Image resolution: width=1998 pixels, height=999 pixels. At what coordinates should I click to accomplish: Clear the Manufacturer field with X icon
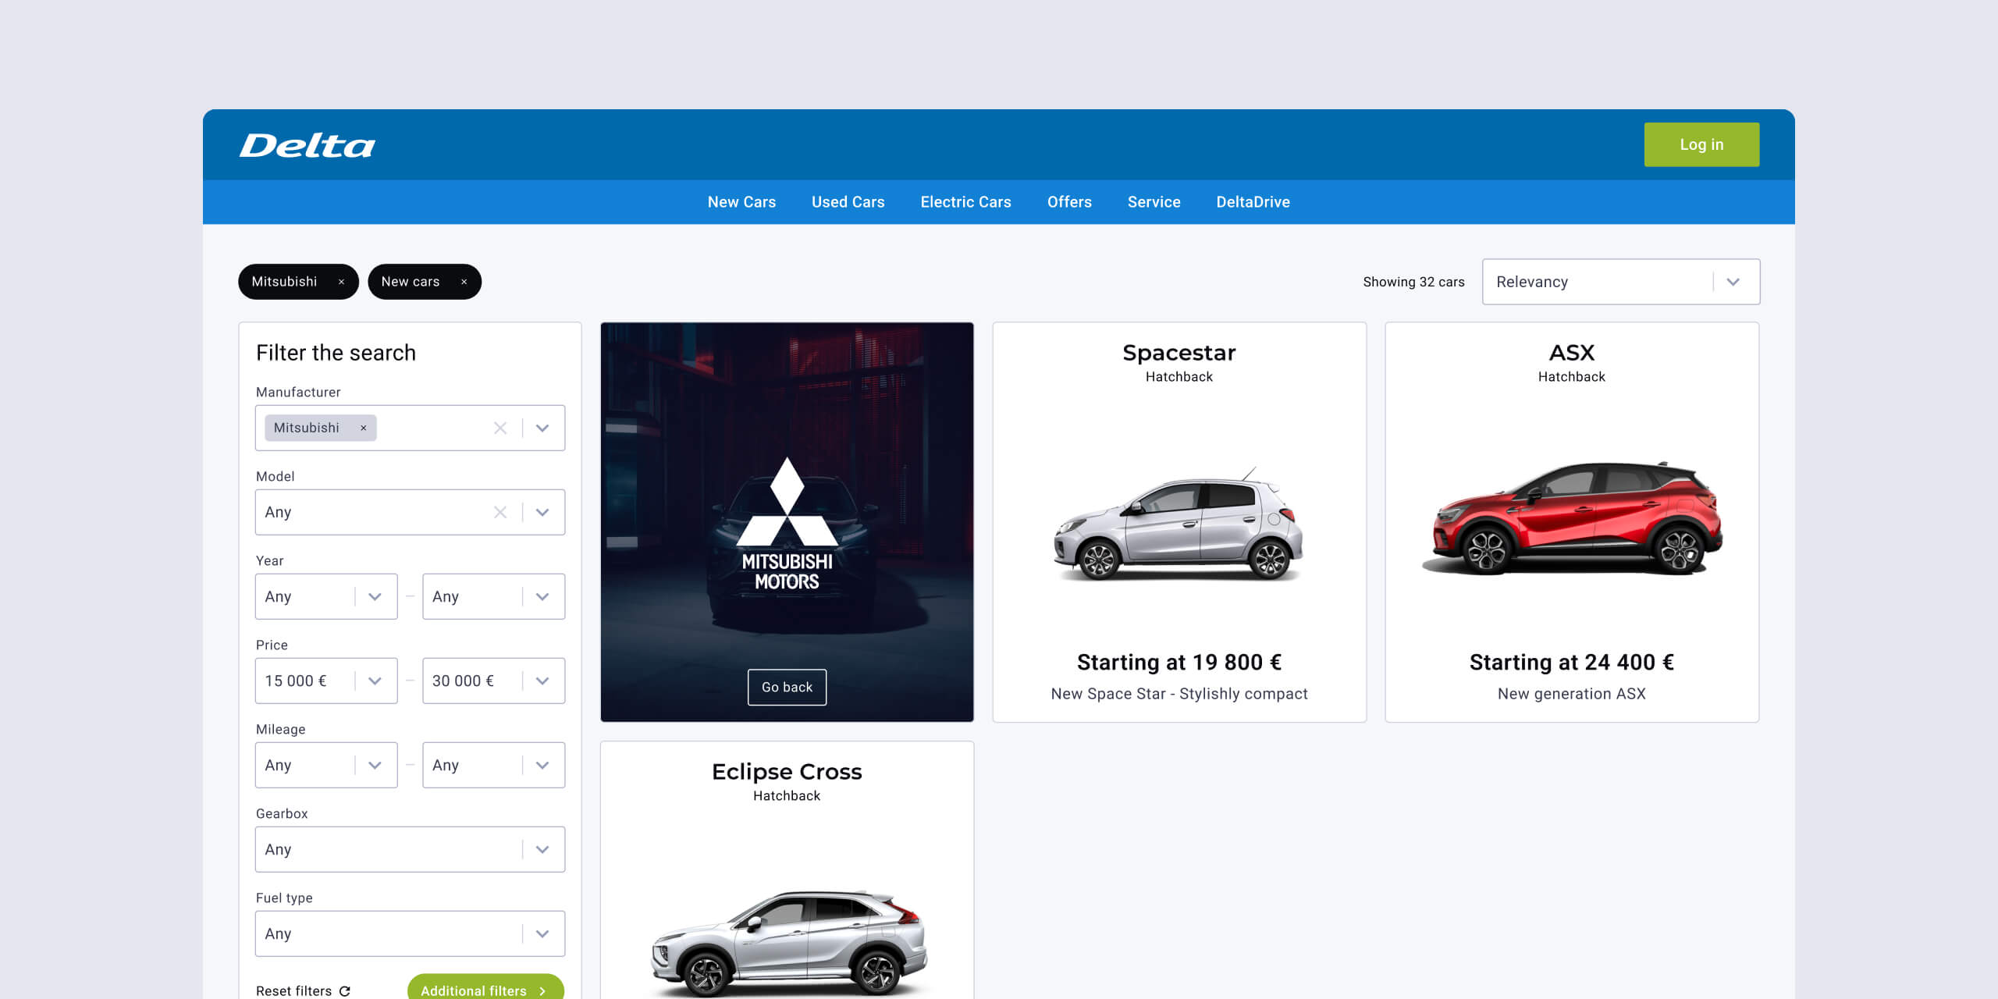coord(500,428)
